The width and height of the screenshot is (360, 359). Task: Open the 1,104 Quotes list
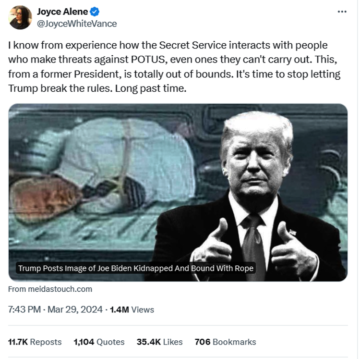(x=99, y=342)
